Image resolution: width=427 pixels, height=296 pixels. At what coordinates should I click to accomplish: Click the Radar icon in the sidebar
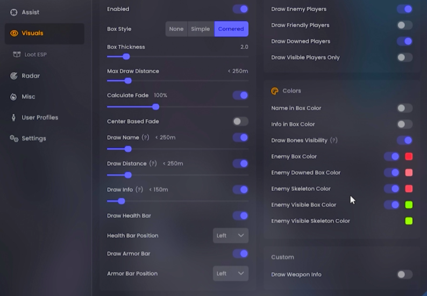pyautogui.click(x=14, y=76)
